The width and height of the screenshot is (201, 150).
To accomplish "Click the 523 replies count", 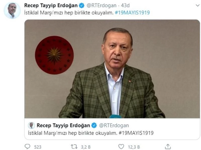I will tap(38, 147).
